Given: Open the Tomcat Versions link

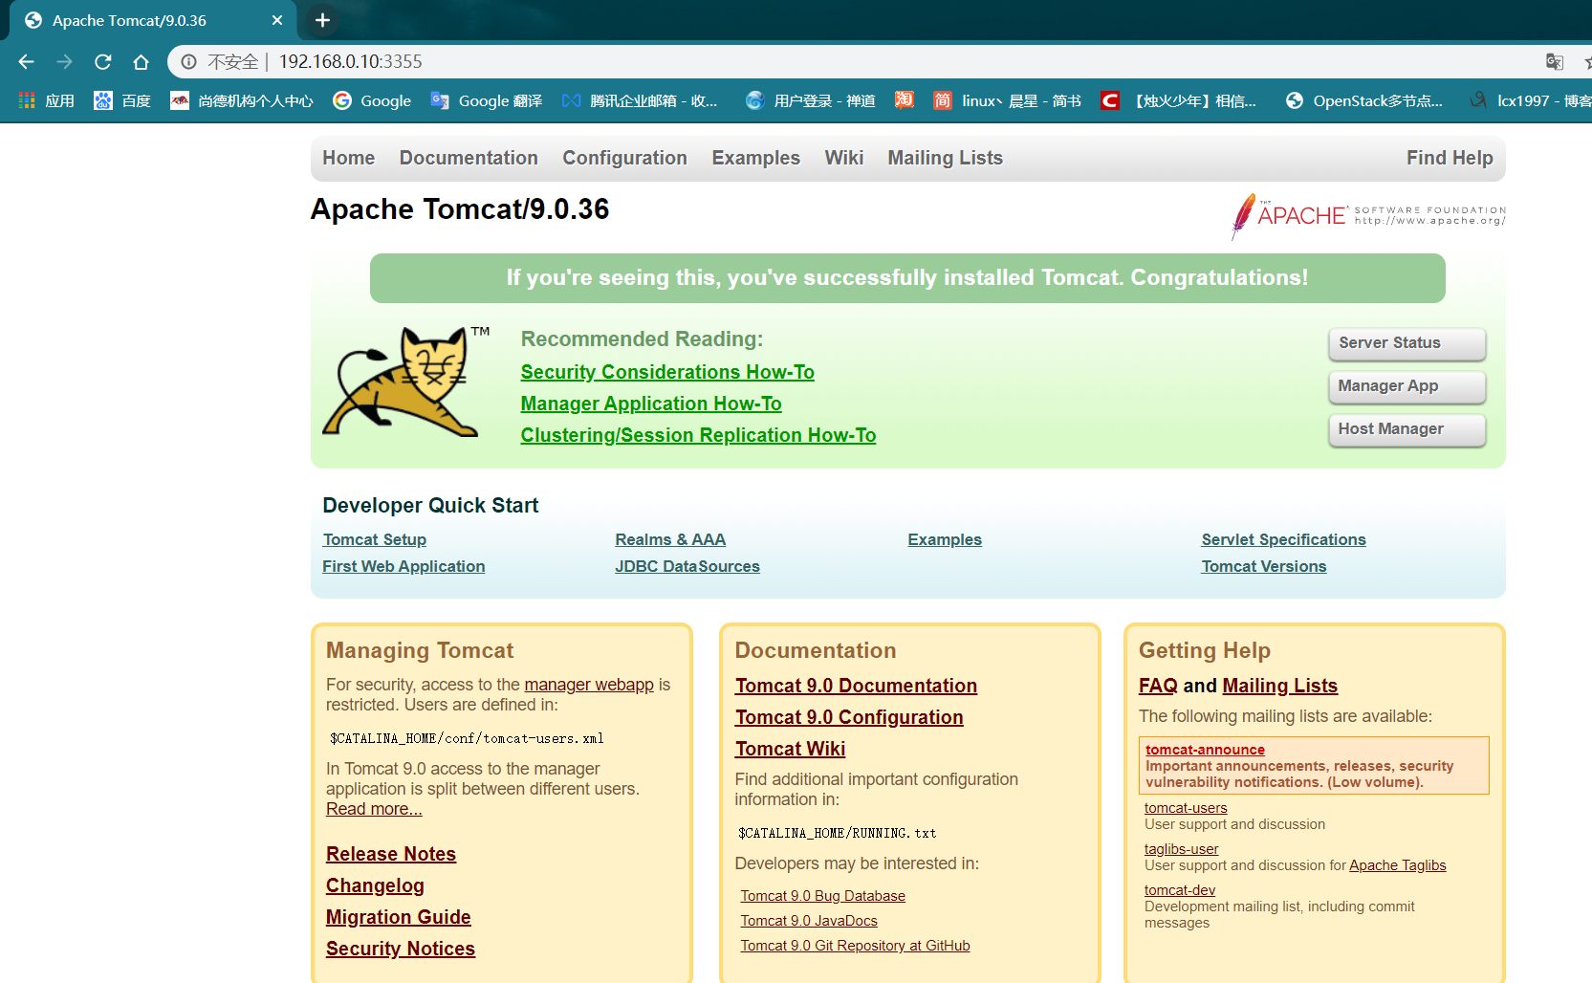Looking at the screenshot, I should coord(1264,566).
